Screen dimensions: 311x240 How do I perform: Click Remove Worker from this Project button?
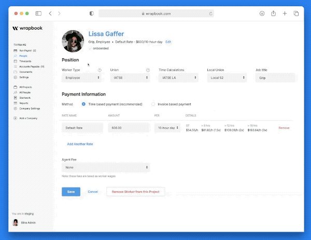pyautogui.click(x=135, y=192)
